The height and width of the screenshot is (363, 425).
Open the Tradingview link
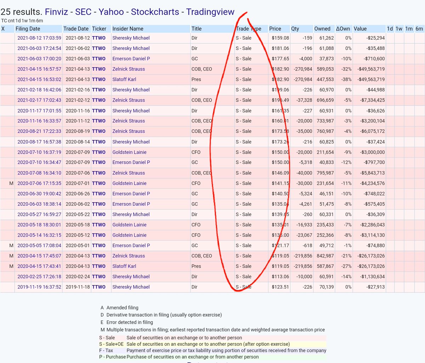(x=210, y=12)
